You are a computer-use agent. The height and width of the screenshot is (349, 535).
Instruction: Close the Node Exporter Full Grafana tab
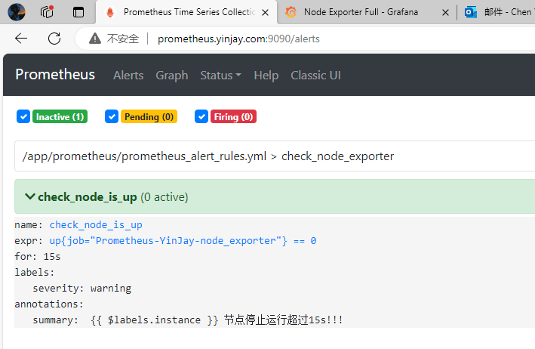pos(445,12)
